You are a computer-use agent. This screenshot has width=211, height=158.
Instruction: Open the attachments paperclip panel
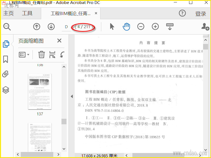tap(6, 74)
